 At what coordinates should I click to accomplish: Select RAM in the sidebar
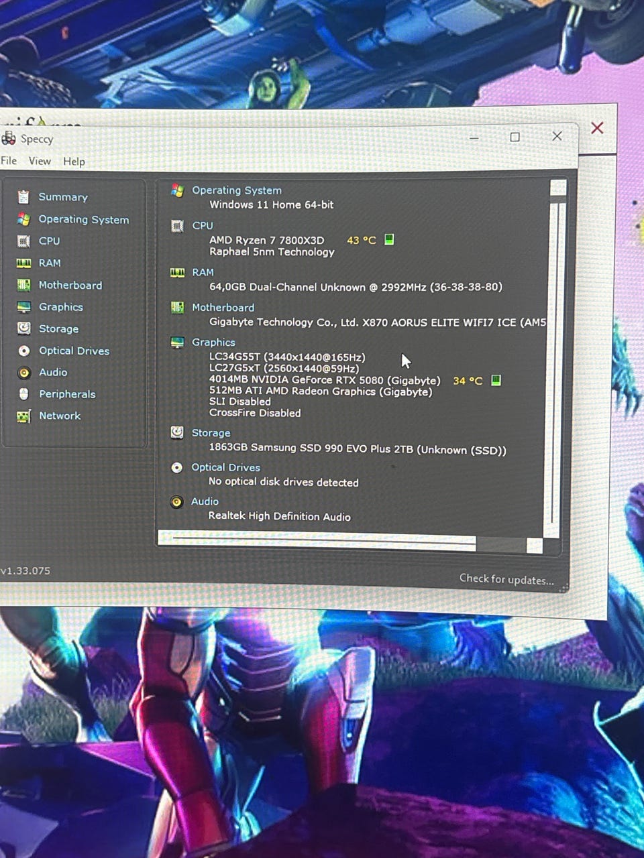(x=50, y=263)
